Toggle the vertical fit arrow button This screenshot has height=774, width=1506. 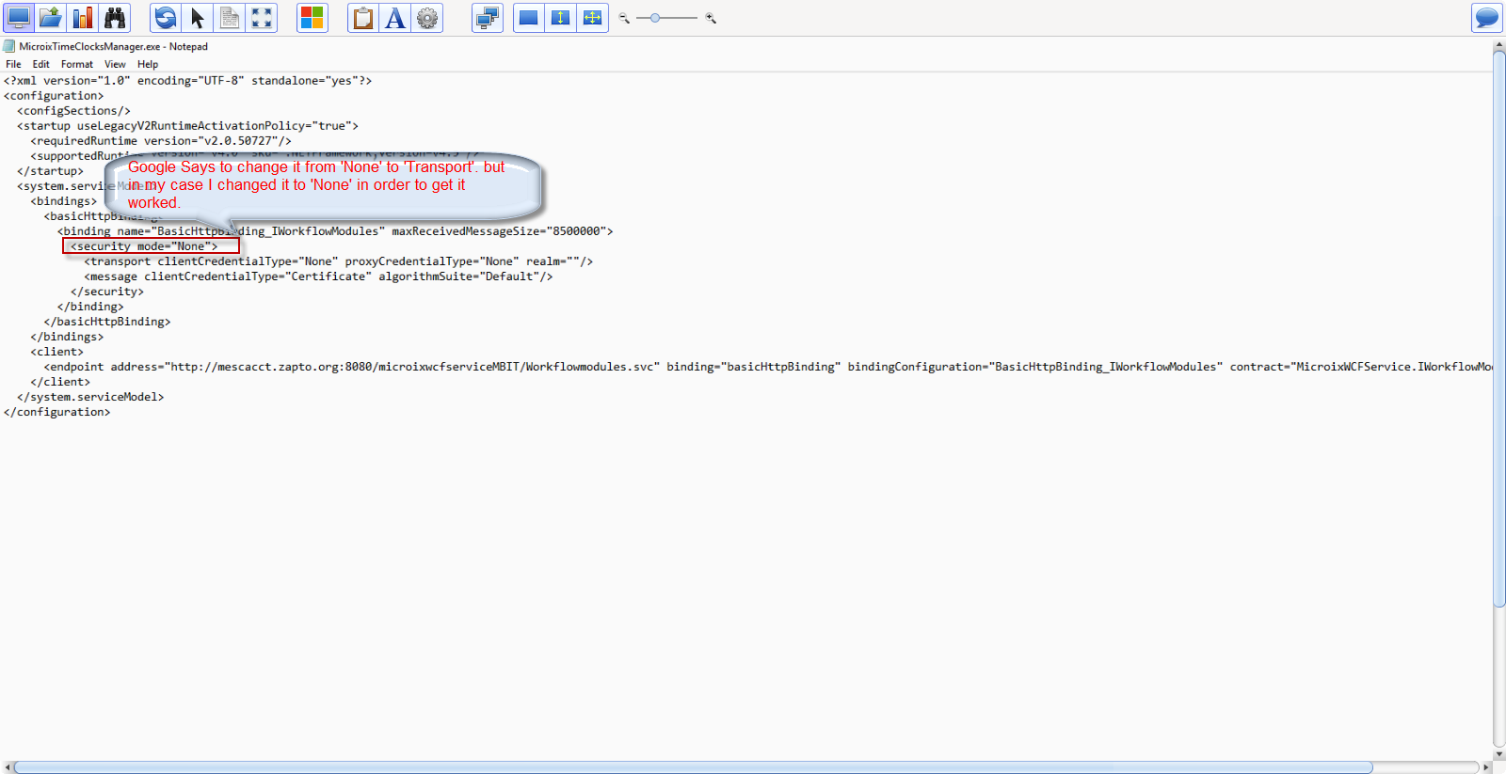tap(561, 18)
